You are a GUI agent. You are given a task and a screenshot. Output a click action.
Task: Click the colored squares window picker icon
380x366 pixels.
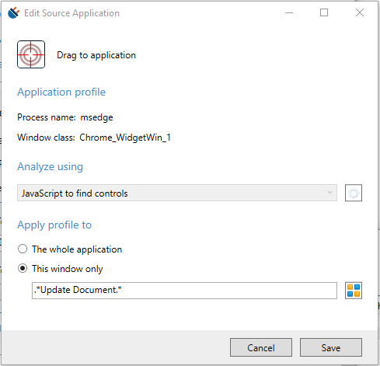click(x=354, y=291)
